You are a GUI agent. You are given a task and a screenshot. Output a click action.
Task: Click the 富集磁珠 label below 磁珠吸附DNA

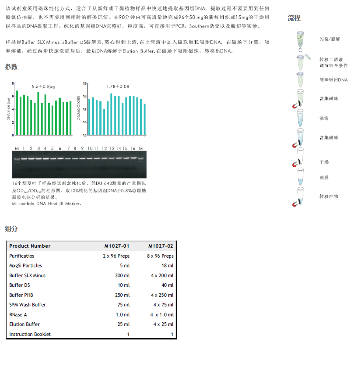[x=329, y=98]
